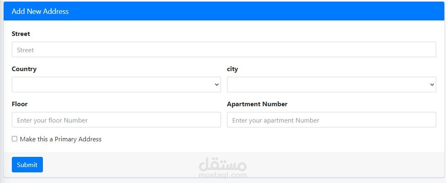Focus the apartment Number input field
The image size is (446, 183).
click(331, 120)
